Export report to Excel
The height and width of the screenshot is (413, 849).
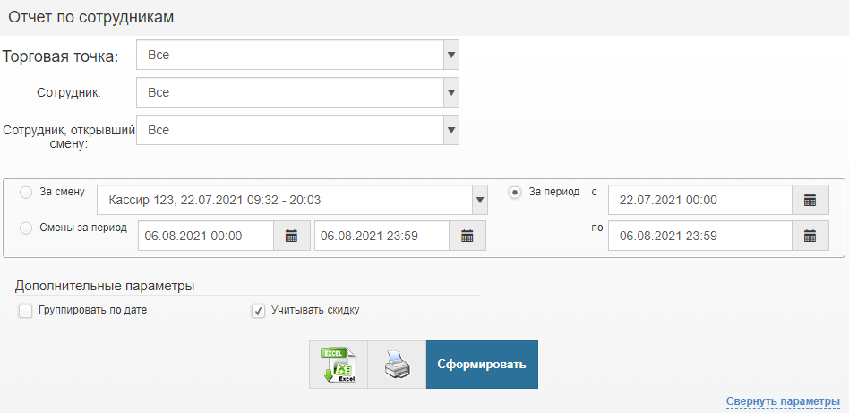pos(339,365)
